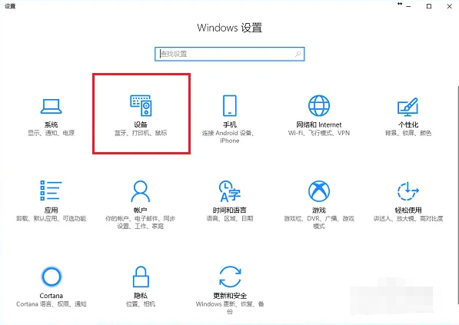The image size is (459, 325).
Task: Maximize the 设置 window
Action: [x=429, y=6]
